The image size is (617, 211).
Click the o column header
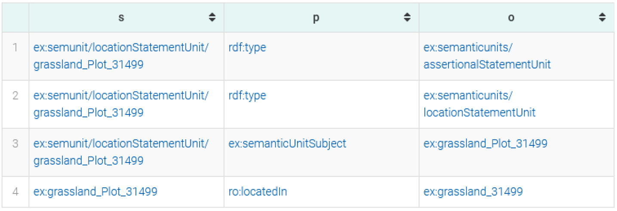click(511, 18)
